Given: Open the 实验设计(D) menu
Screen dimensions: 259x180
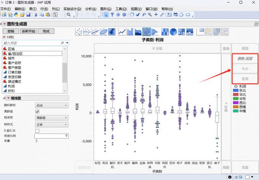Looking at the screenshot, I should coord(72,9).
